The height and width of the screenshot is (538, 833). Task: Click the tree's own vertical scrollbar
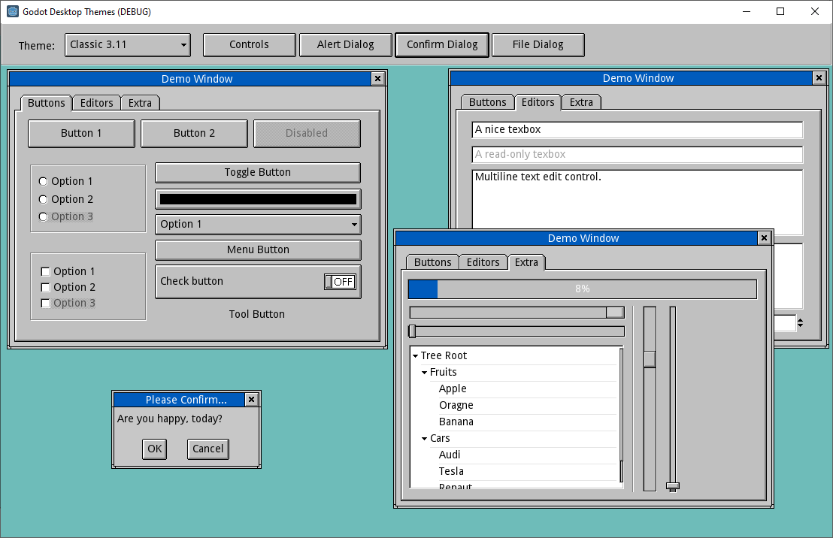pos(621,417)
